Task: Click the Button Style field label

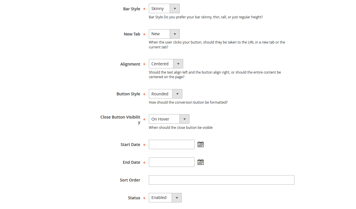Action: [128, 94]
